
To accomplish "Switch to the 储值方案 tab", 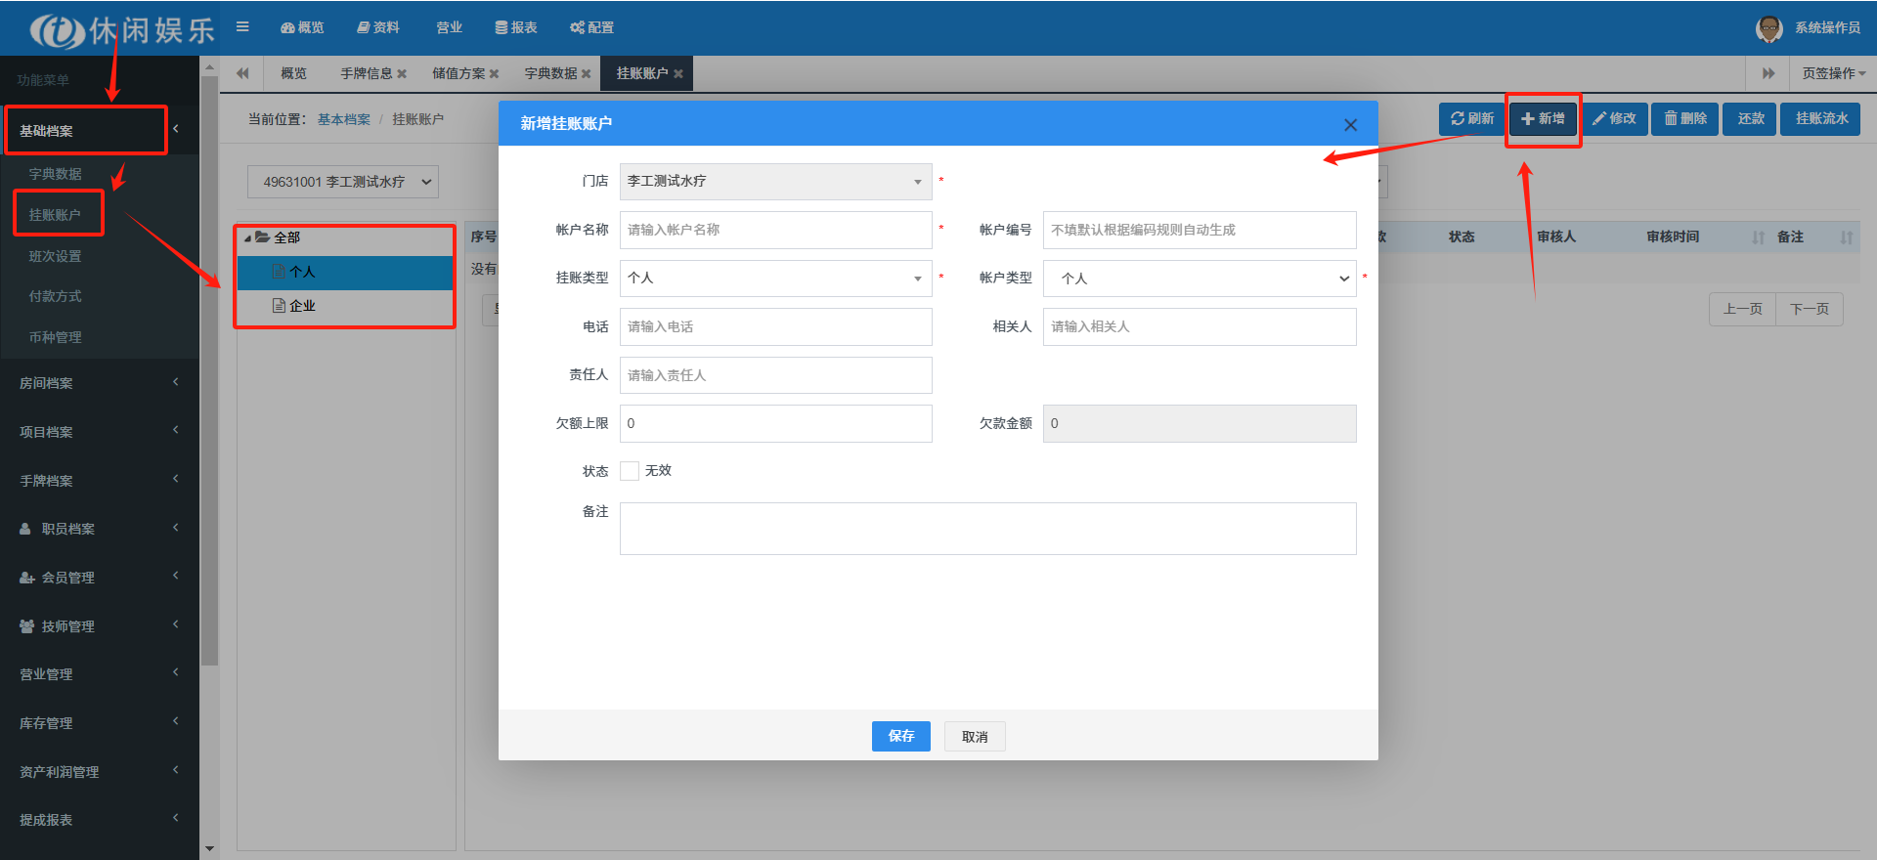I will click(x=458, y=73).
